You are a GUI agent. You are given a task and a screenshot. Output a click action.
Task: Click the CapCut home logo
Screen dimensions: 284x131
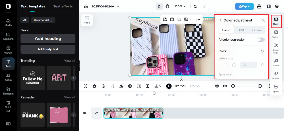pyautogui.click(x=8, y=6)
